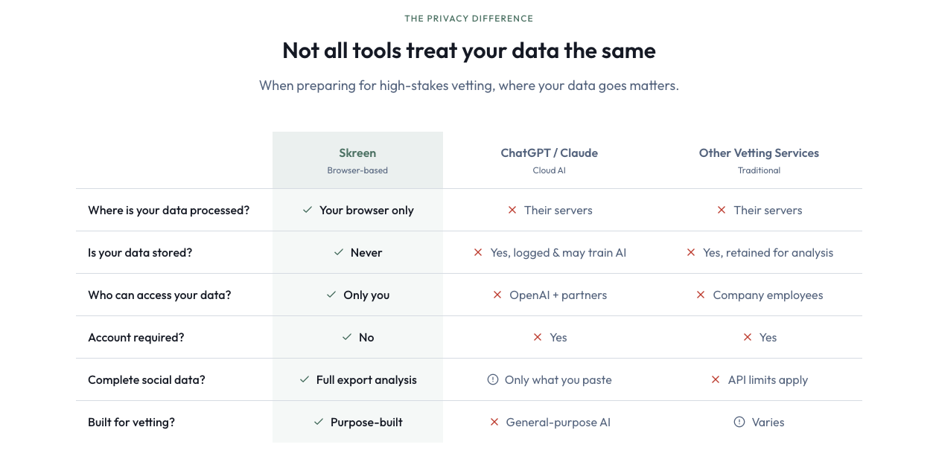Click the "Other Vetting Services" column header
The width and height of the screenshot is (933, 459).
pyautogui.click(x=759, y=153)
